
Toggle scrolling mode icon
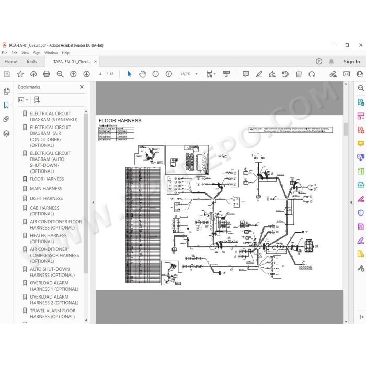pos(226,74)
